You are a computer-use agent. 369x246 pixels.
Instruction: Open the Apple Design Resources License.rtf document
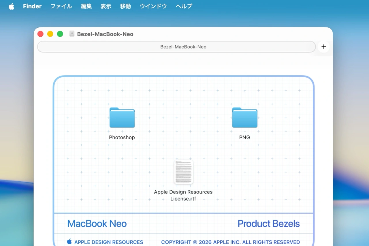point(183,172)
